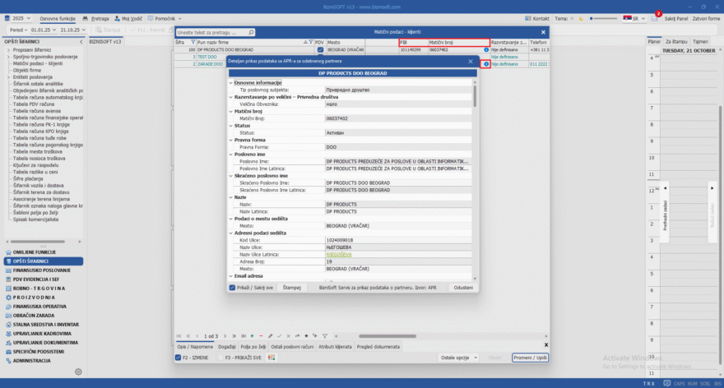Click the red minus delete-record icon
The width and height of the screenshot is (724, 388).
(261, 336)
